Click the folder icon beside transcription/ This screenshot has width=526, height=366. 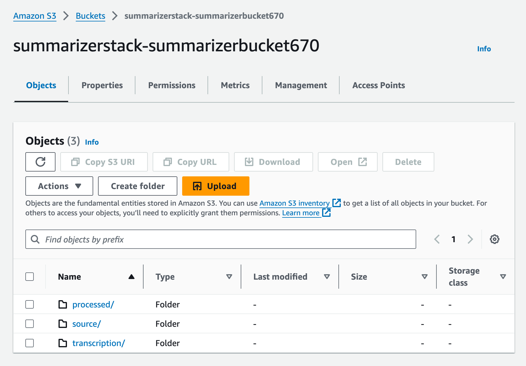63,343
